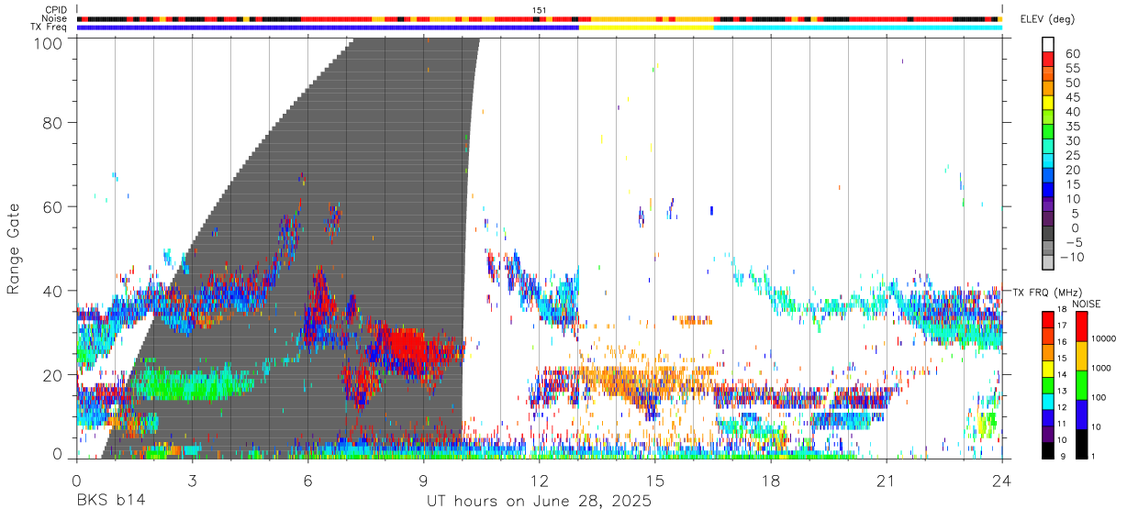Click the '10000' label on NOISE colorbar

pos(1104,339)
